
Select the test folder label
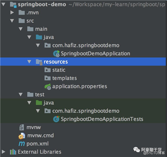coord(40,94)
